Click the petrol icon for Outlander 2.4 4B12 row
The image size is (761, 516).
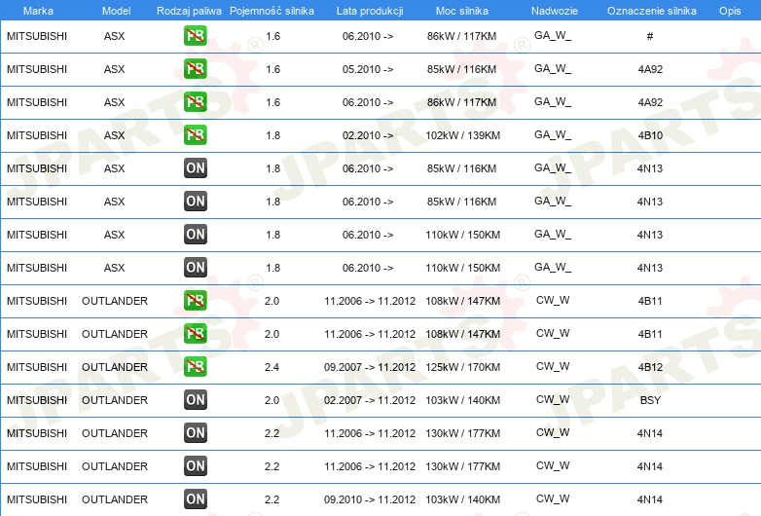(x=195, y=366)
